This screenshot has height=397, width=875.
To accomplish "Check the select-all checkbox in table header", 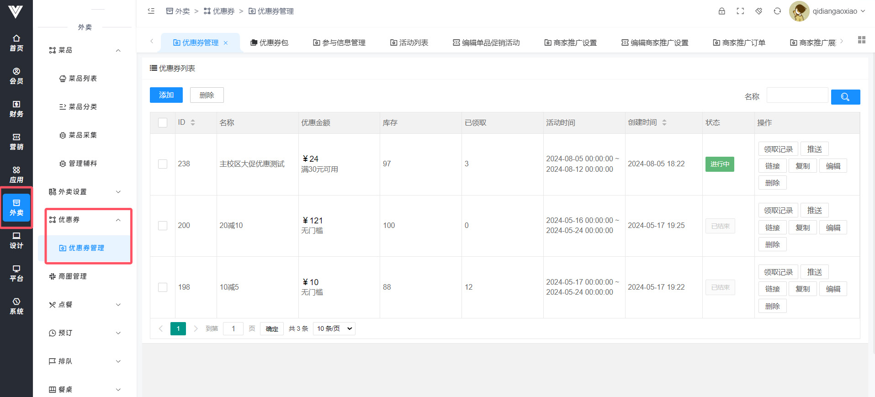I will pyautogui.click(x=163, y=122).
